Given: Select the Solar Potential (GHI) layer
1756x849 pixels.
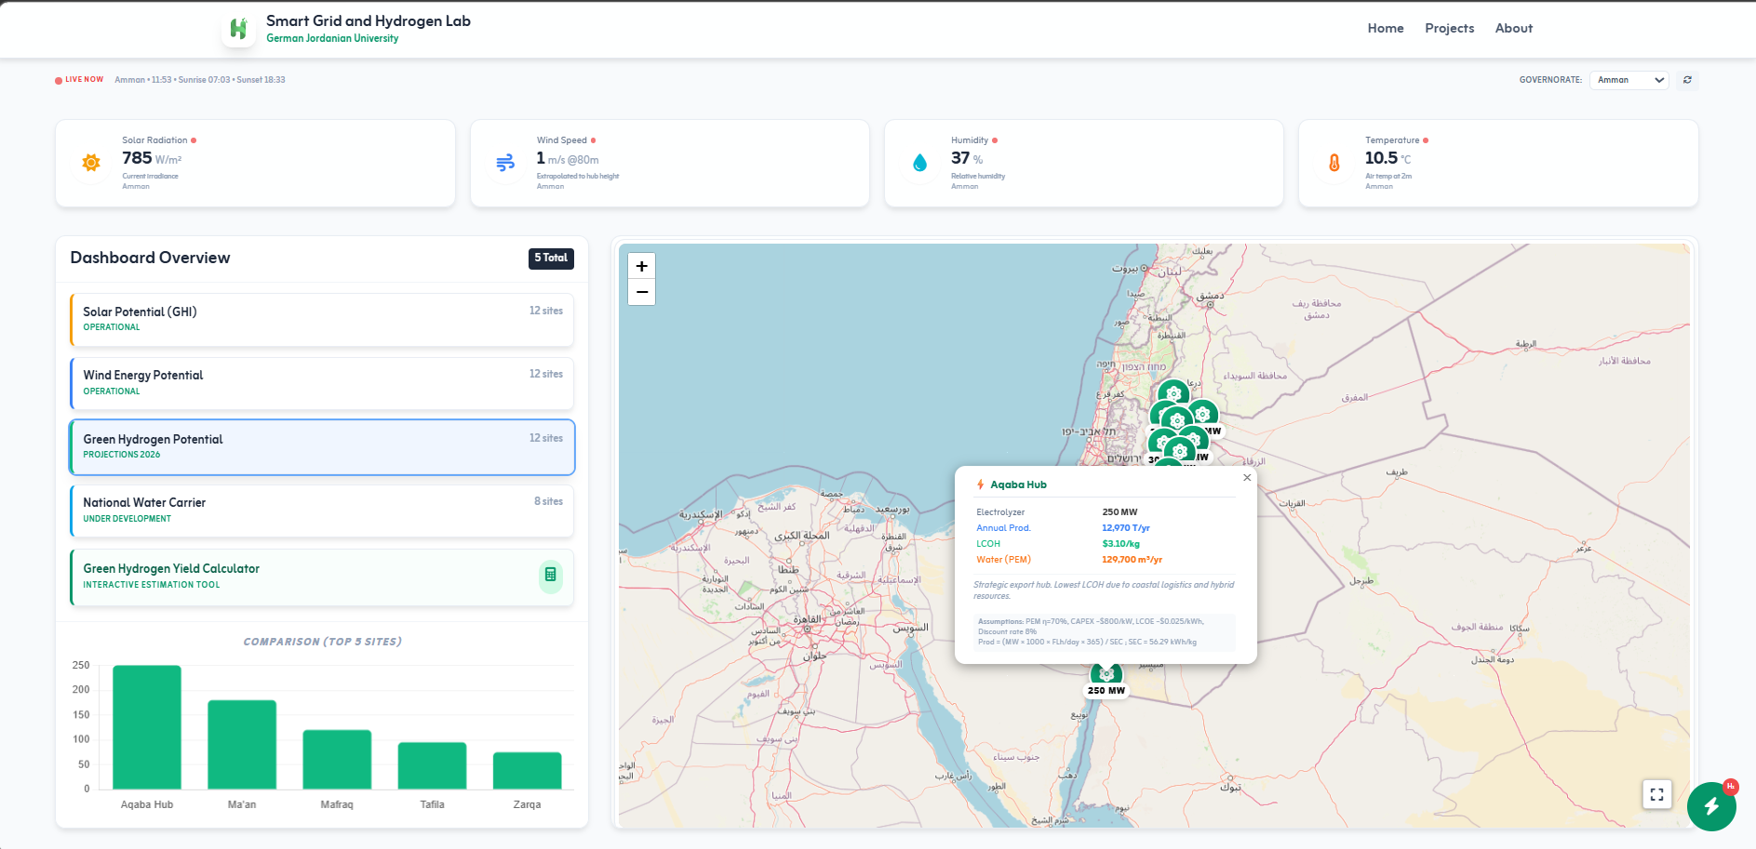Looking at the screenshot, I should (322, 320).
